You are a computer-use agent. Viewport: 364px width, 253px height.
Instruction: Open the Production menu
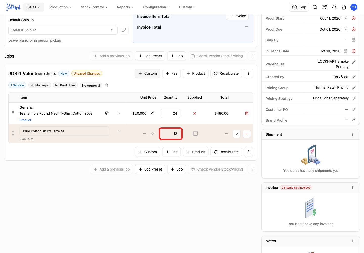60,7
